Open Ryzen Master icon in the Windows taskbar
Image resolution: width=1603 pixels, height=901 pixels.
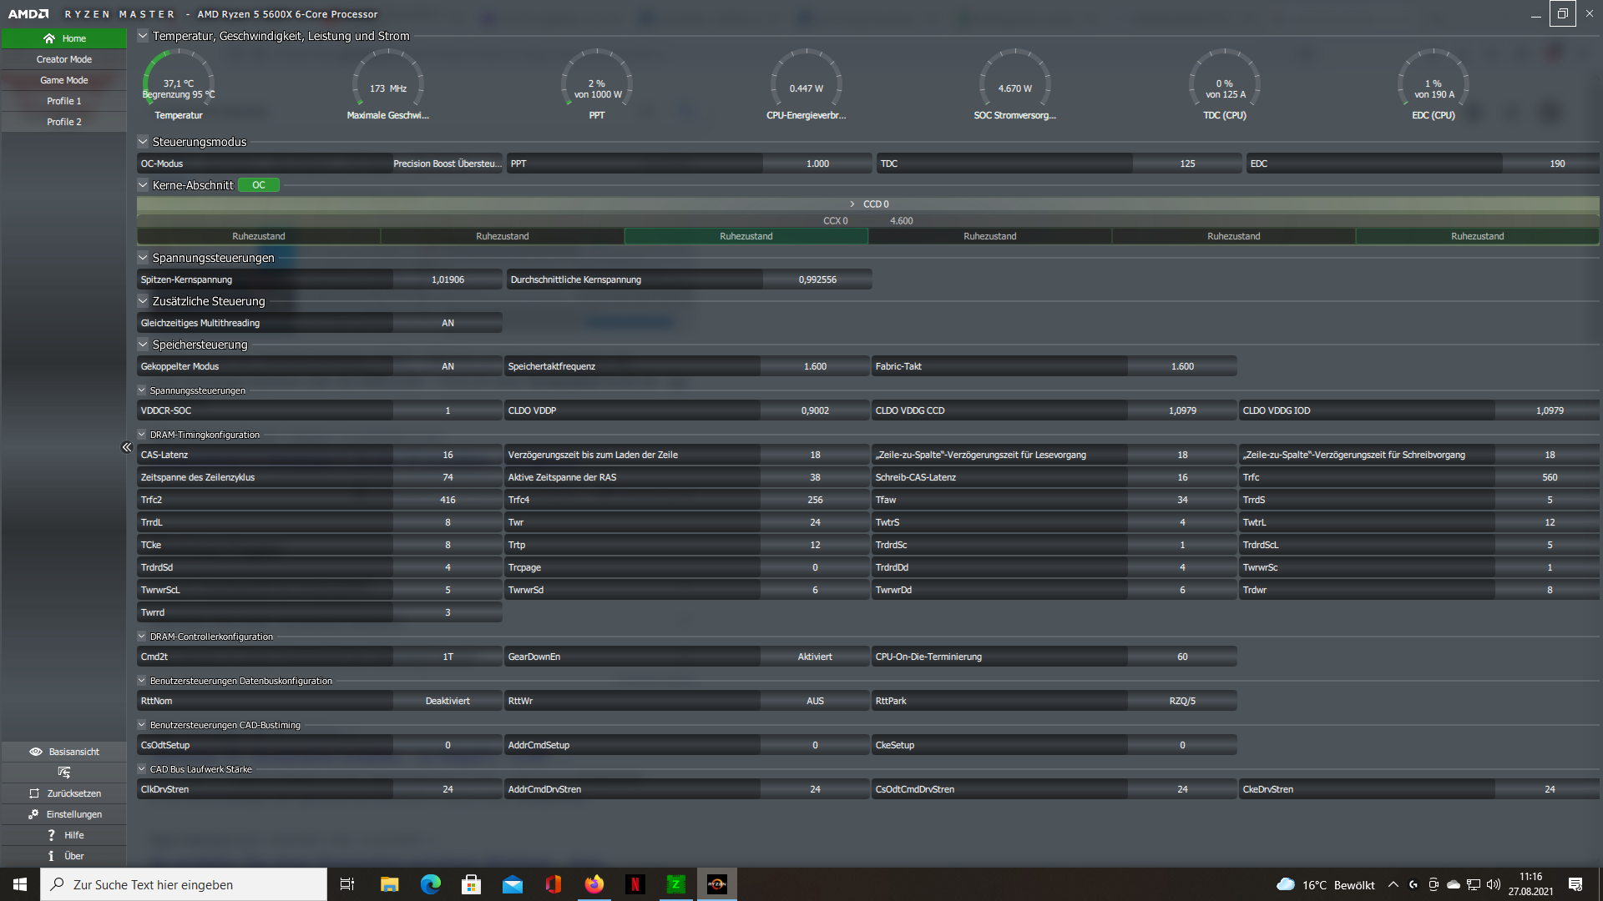[716, 884]
